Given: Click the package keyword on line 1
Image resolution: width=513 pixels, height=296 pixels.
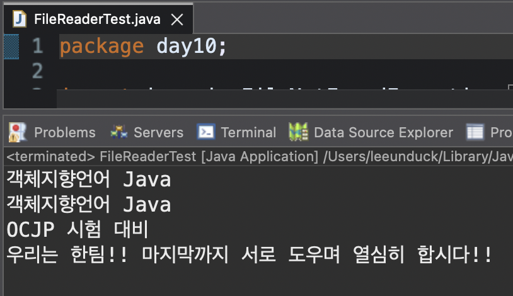Looking at the screenshot, I should (x=101, y=47).
